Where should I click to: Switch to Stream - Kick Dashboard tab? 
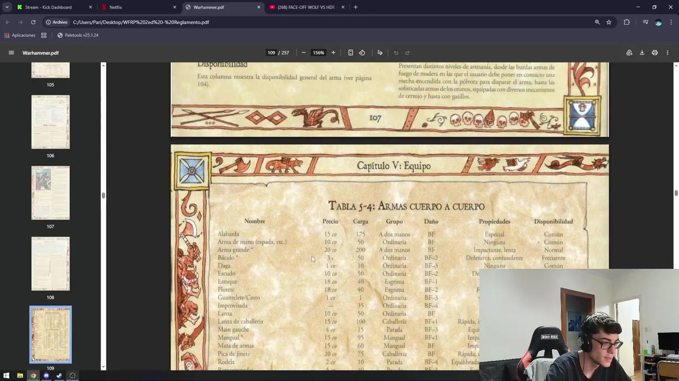tap(55, 7)
